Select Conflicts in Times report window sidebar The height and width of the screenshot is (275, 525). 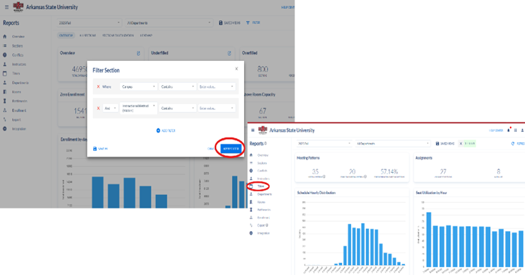262,171
